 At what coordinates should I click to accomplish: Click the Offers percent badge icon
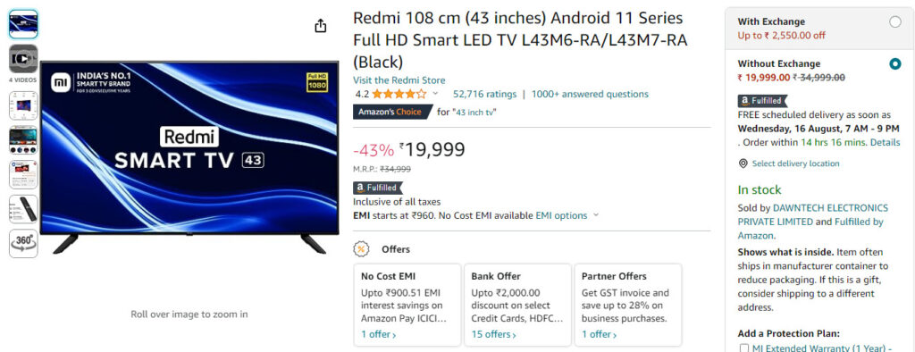click(362, 249)
